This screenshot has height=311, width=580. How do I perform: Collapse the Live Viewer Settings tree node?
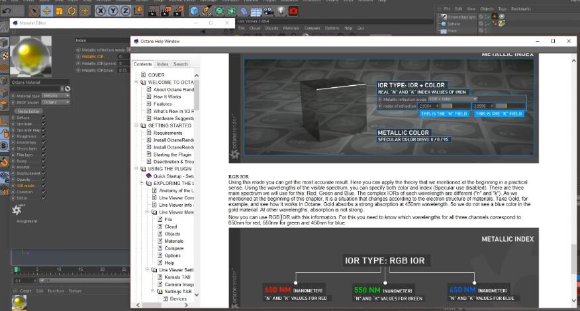[147, 269]
